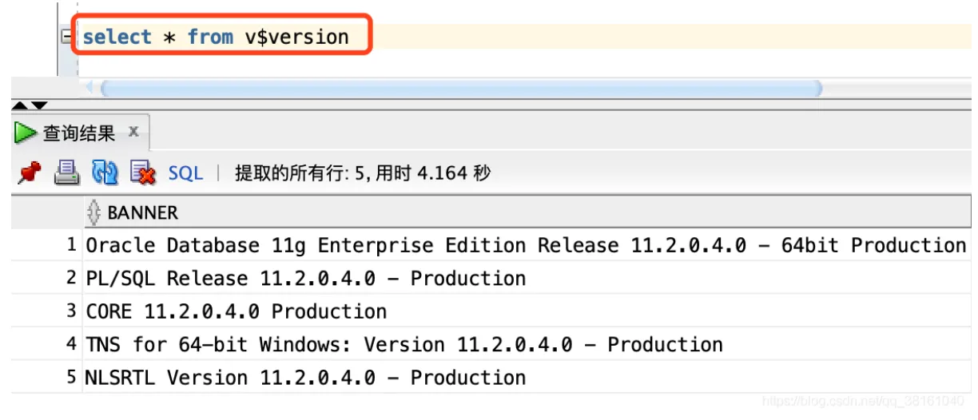Click the printer icon in results toolbar

coord(66,172)
